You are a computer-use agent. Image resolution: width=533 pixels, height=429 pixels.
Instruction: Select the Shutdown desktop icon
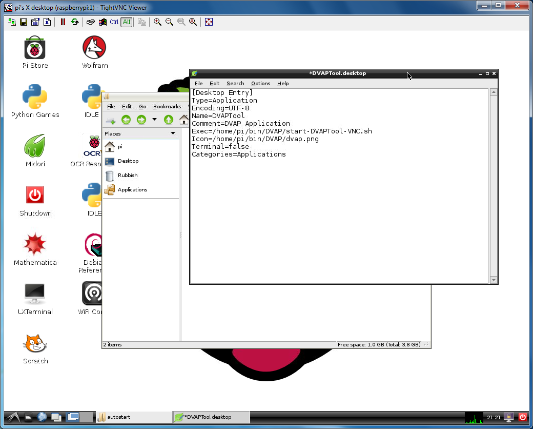(35, 200)
